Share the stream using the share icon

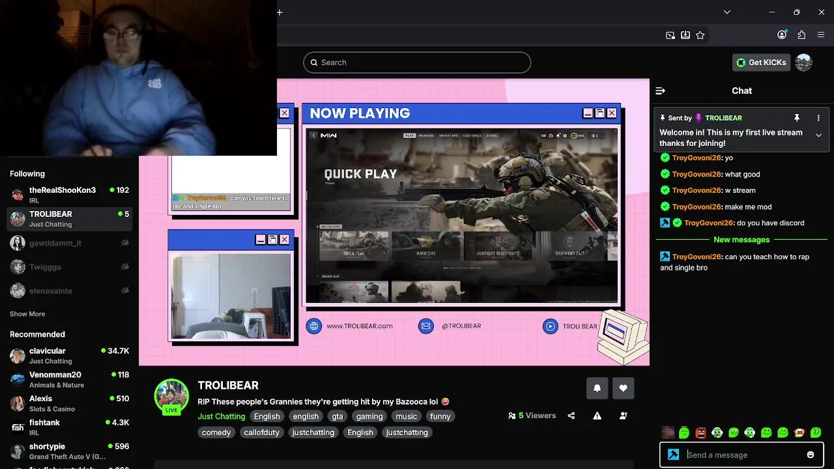tap(571, 416)
